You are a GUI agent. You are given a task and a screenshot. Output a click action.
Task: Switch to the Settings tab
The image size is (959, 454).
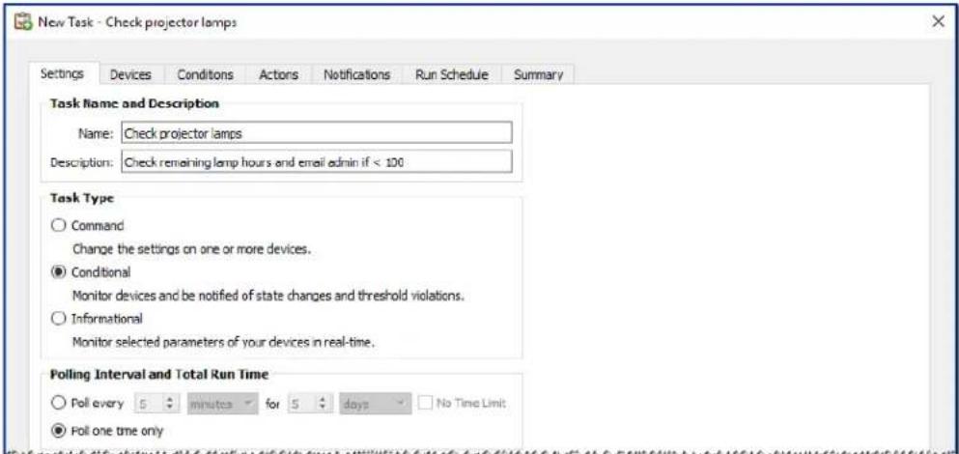67,74
